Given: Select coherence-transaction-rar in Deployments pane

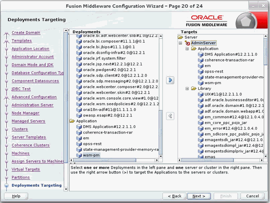Looking at the screenshot, I should [108, 132].
